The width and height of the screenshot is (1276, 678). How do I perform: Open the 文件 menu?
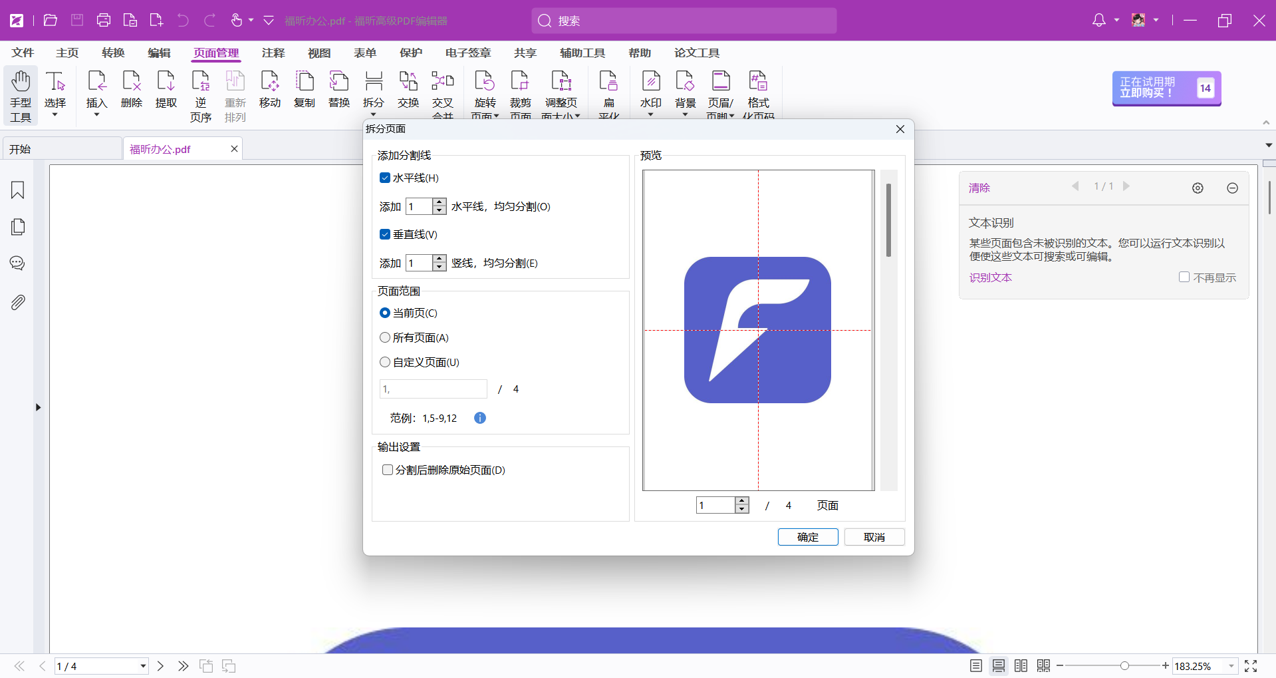click(23, 53)
